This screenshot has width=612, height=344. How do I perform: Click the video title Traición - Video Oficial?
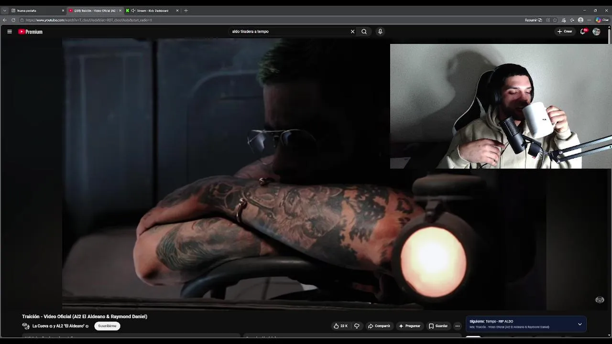pyautogui.click(x=85, y=316)
